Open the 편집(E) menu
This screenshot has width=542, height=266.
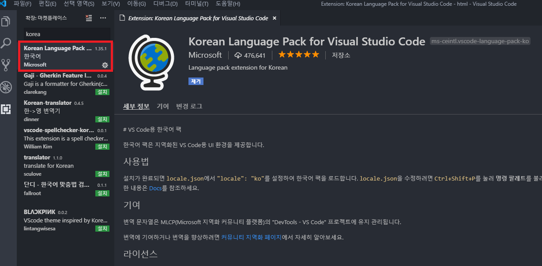pyautogui.click(x=48, y=4)
